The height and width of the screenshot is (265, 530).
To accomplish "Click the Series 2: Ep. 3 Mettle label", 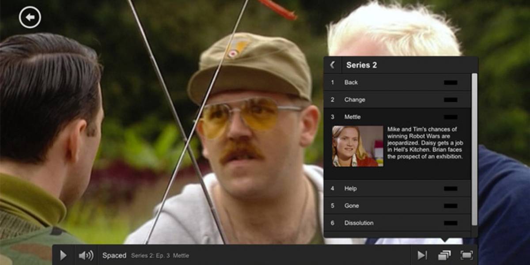I will pos(160,256).
